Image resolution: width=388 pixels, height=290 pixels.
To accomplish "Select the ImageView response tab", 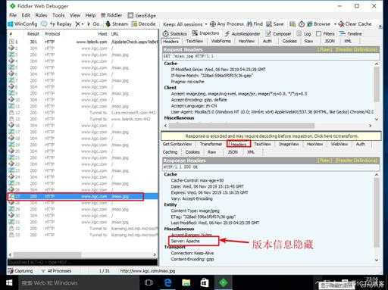I will [x=289, y=144].
